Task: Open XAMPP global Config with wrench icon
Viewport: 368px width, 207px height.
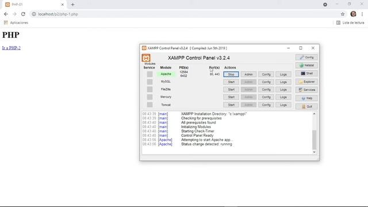Action: pyautogui.click(x=306, y=57)
